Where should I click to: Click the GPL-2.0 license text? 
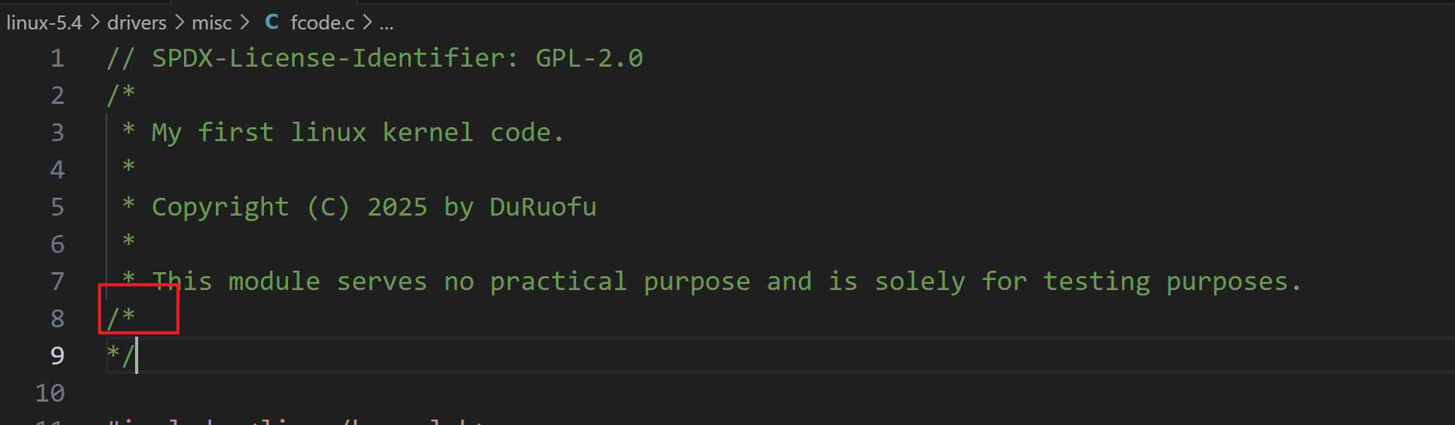coord(589,58)
